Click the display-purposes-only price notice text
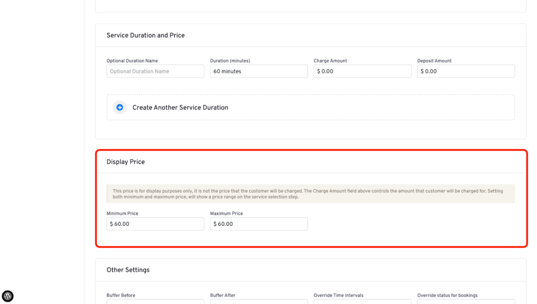The width and height of the screenshot is (537, 304). click(310, 194)
